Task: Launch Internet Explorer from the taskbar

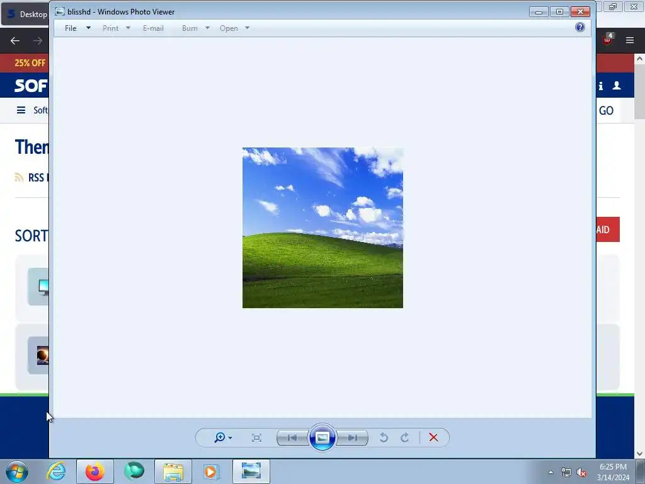Action: tap(56, 471)
